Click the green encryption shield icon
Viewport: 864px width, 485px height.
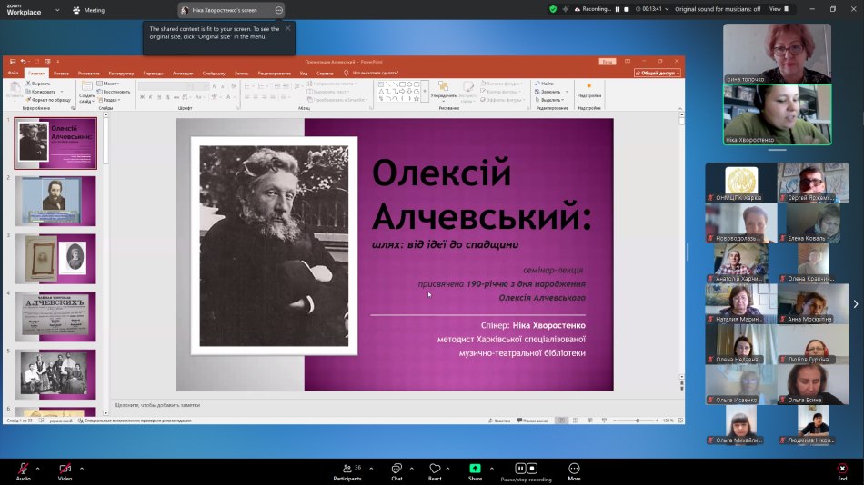pyautogui.click(x=553, y=9)
